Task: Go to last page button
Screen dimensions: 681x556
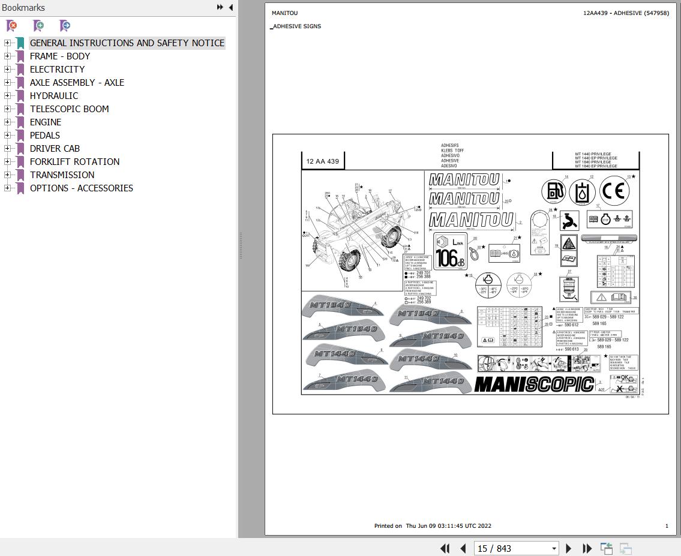Action: point(587,549)
